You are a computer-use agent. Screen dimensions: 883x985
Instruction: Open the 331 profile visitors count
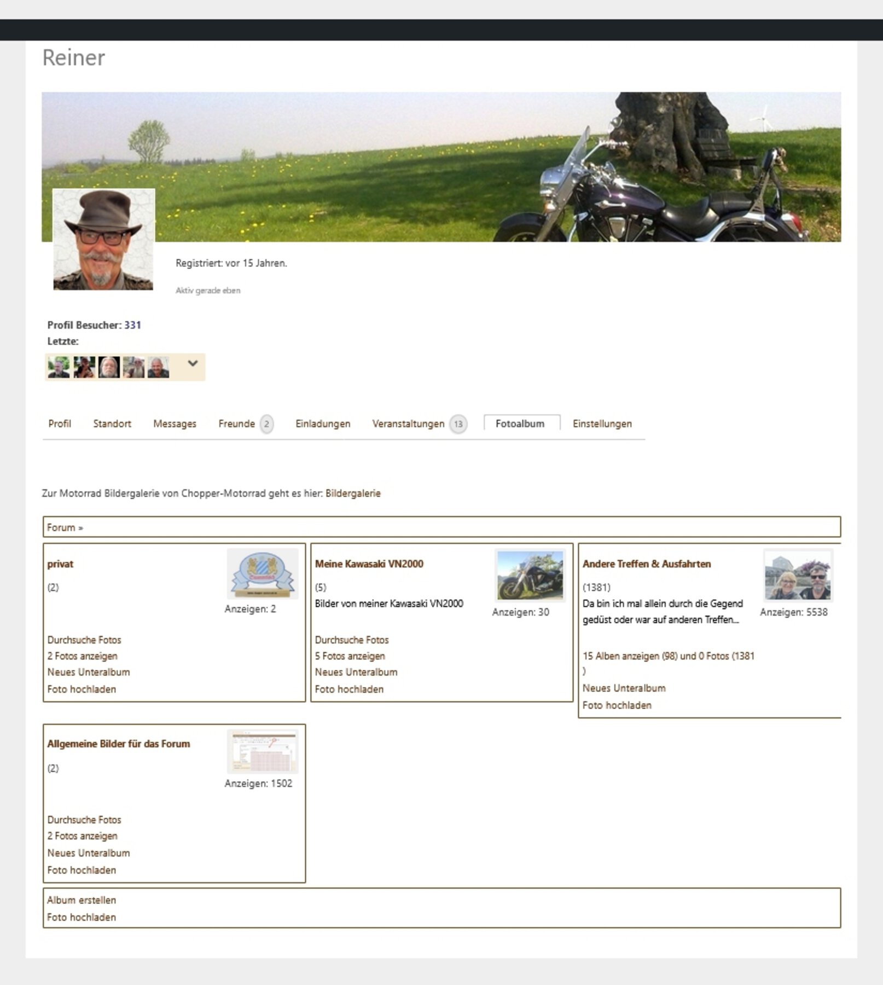pyautogui.click(x=132, y=325)
